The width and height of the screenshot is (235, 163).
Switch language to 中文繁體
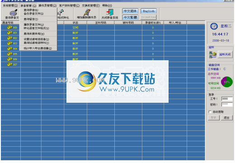(130, 17)
